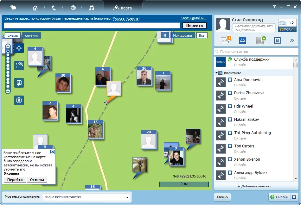Click the zoom out minus icon

(8, 91)
